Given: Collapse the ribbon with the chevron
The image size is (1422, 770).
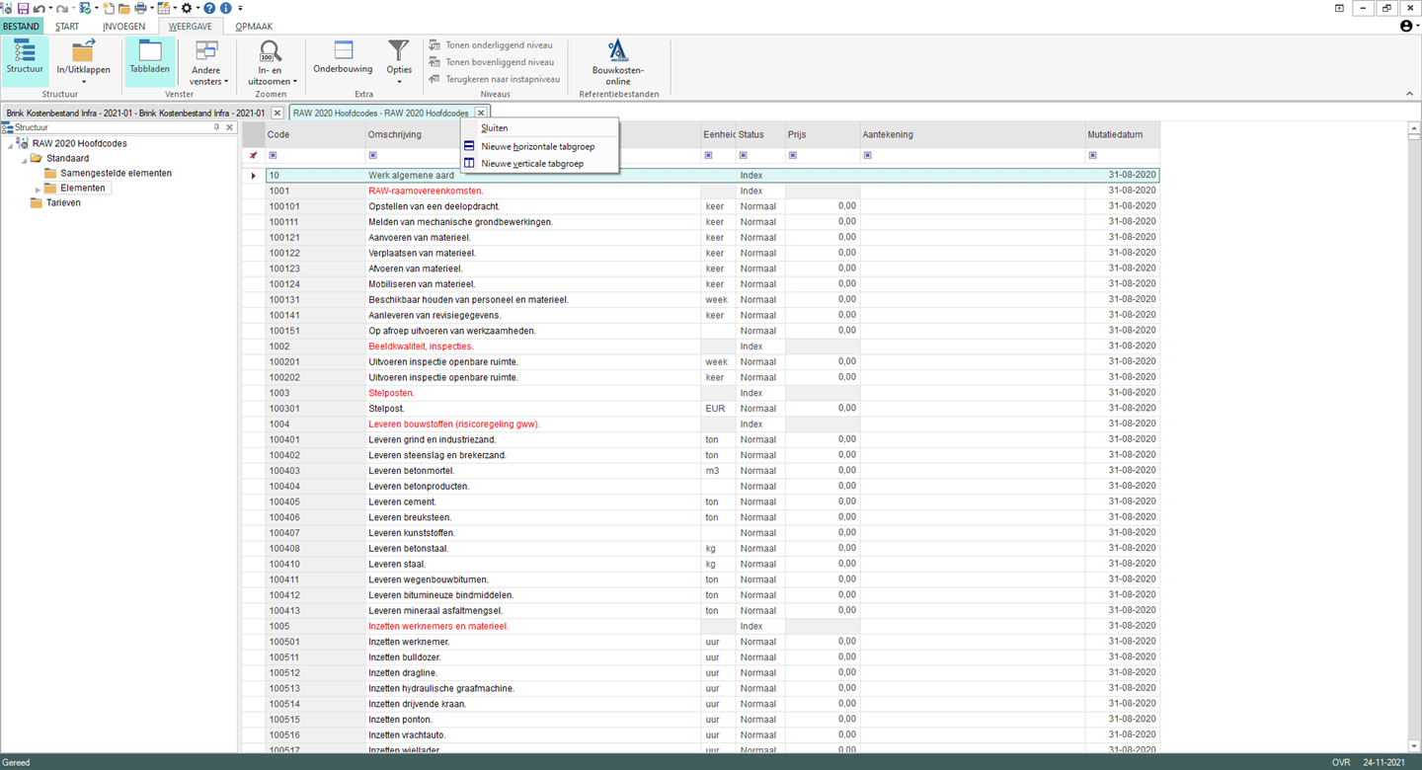Looking at the screenshot, I should [1409, 94].
